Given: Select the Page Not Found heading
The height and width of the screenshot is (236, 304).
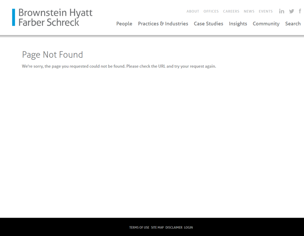Looking at the screenshot, I should (x=52, y=55).
